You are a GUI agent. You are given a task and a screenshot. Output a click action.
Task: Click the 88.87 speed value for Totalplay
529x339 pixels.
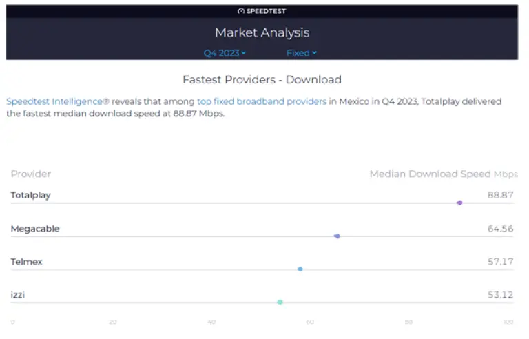tap(500, 196)
